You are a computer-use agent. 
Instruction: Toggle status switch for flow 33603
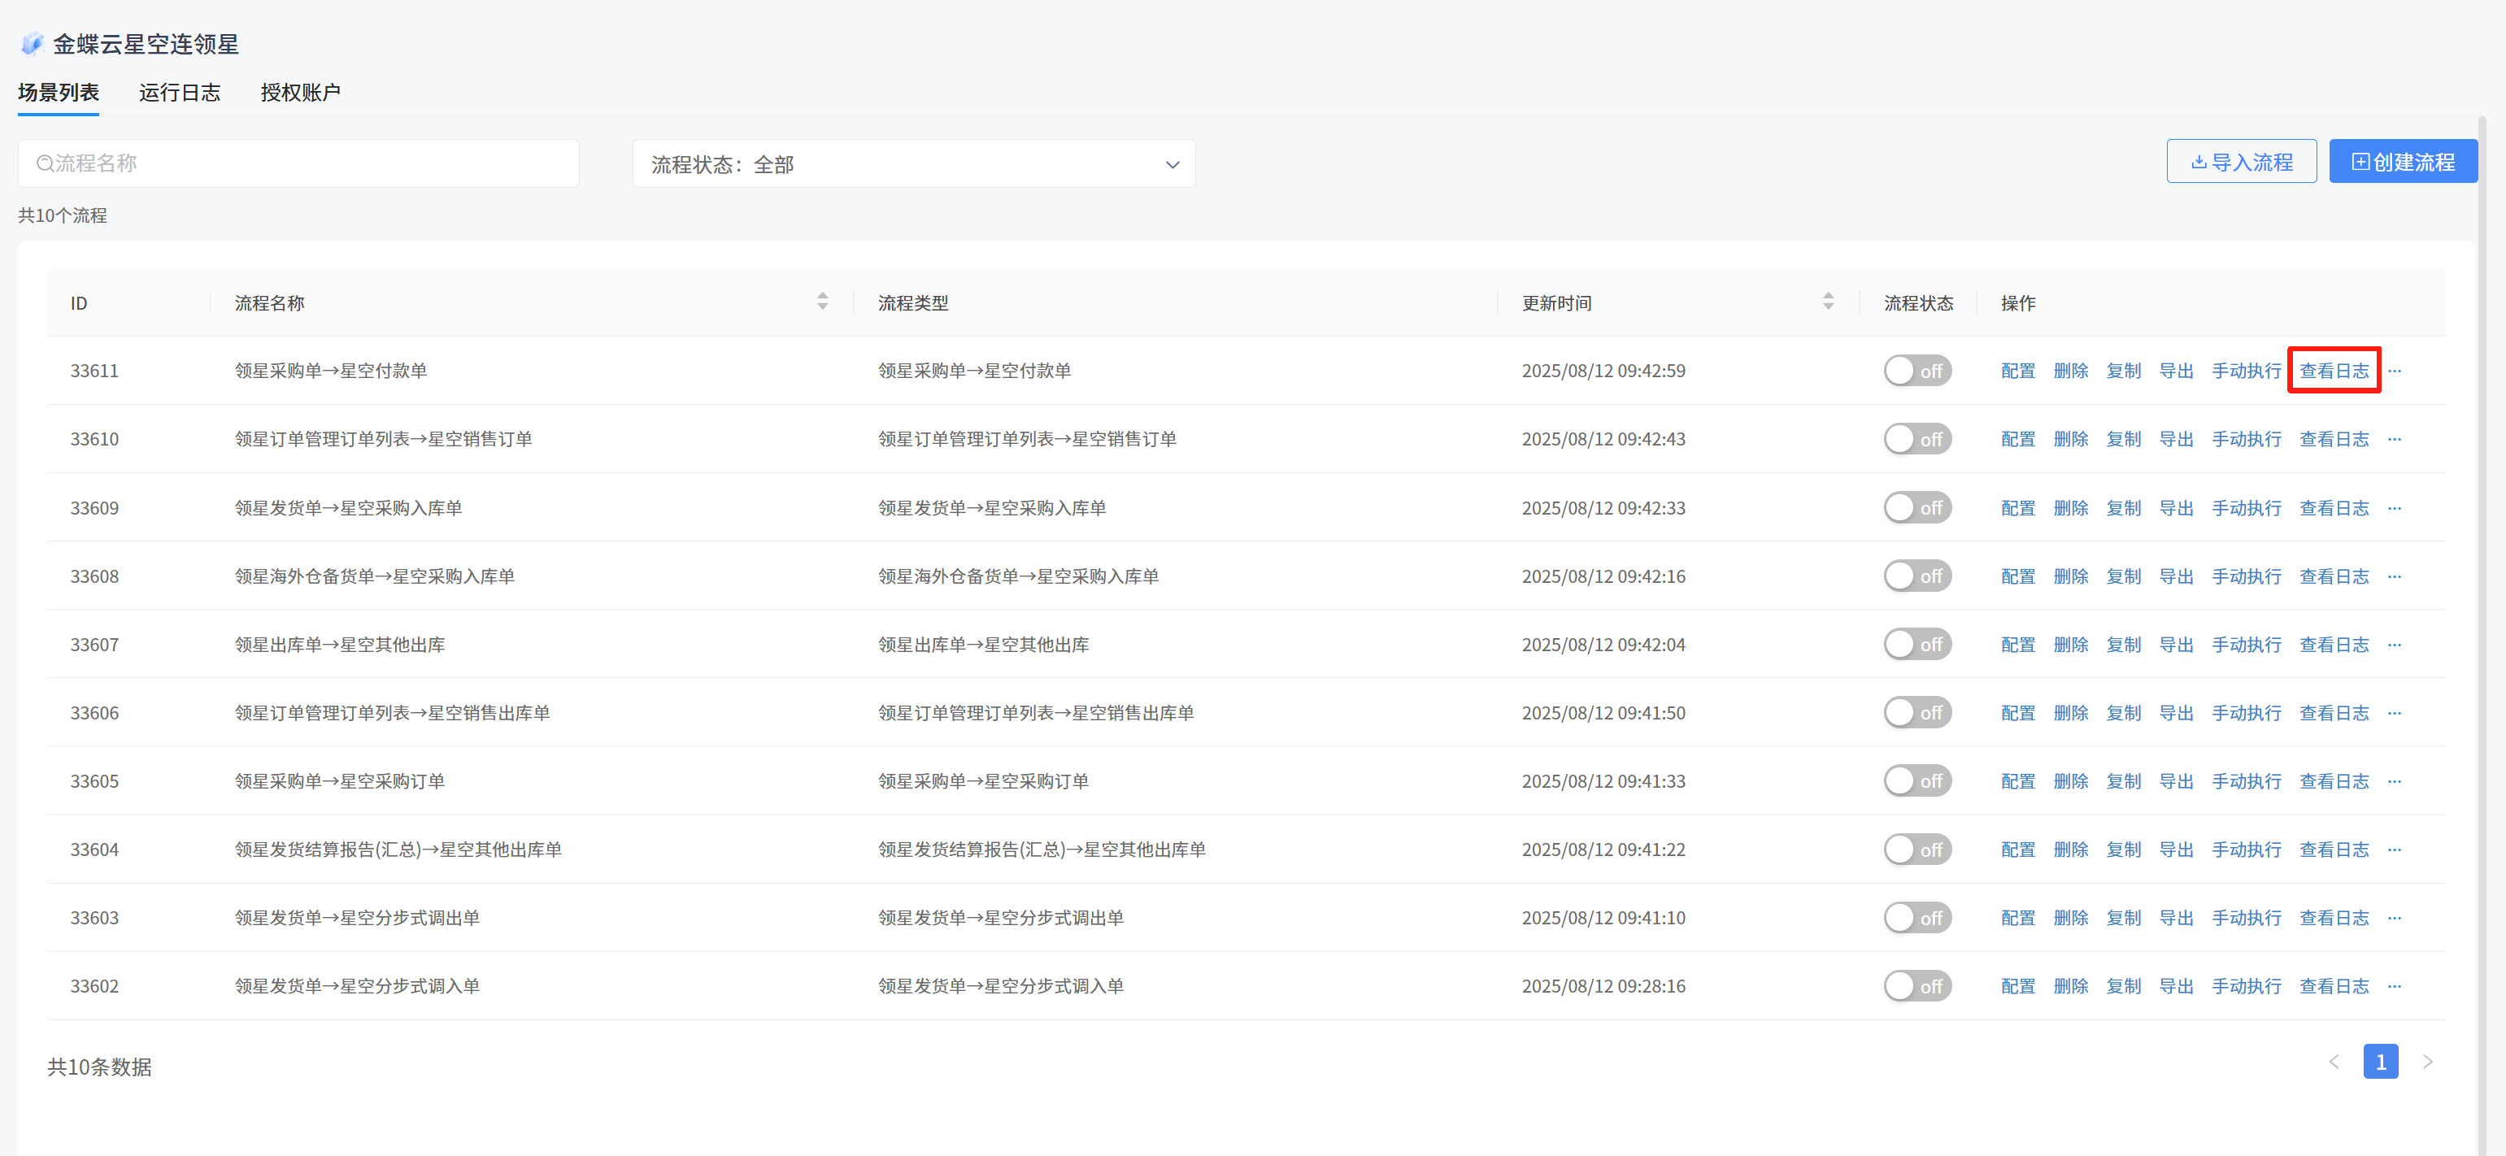coord(1917,918)
